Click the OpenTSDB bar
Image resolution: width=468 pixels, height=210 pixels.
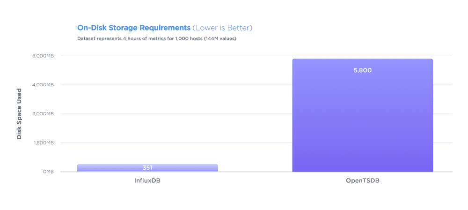(x=362, y=115)
